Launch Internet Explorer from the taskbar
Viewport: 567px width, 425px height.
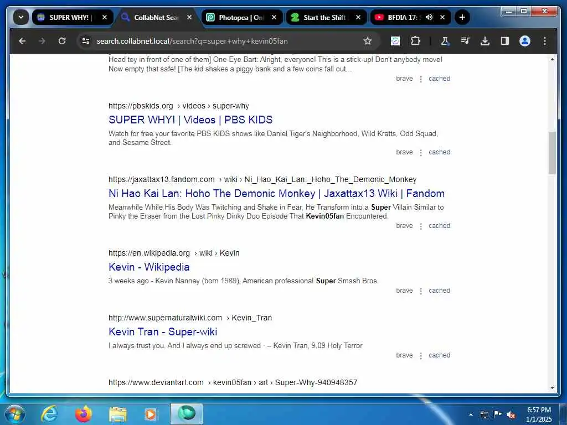click(49, 414)
